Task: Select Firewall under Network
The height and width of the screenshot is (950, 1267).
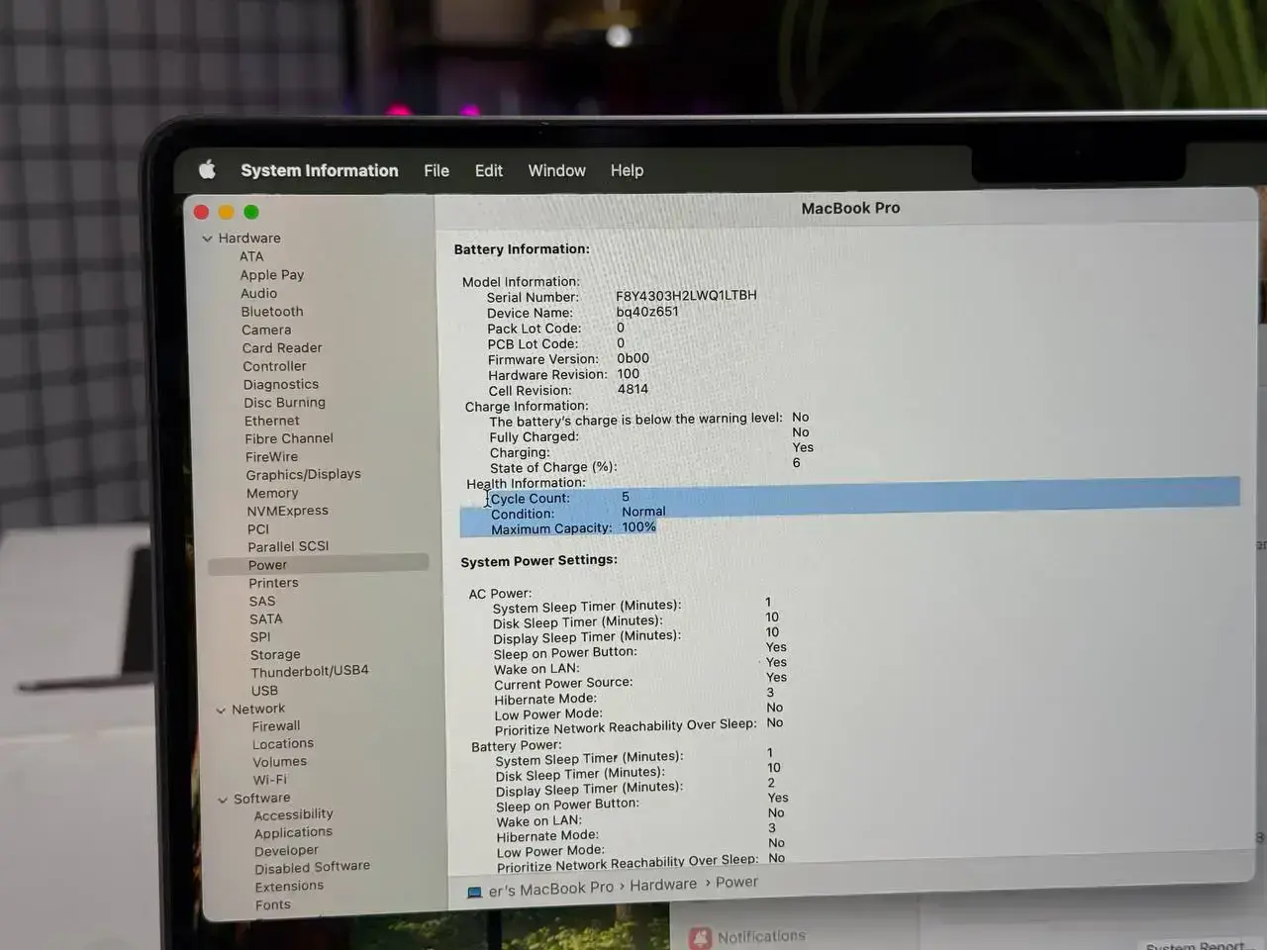Action: pos(276,726)
